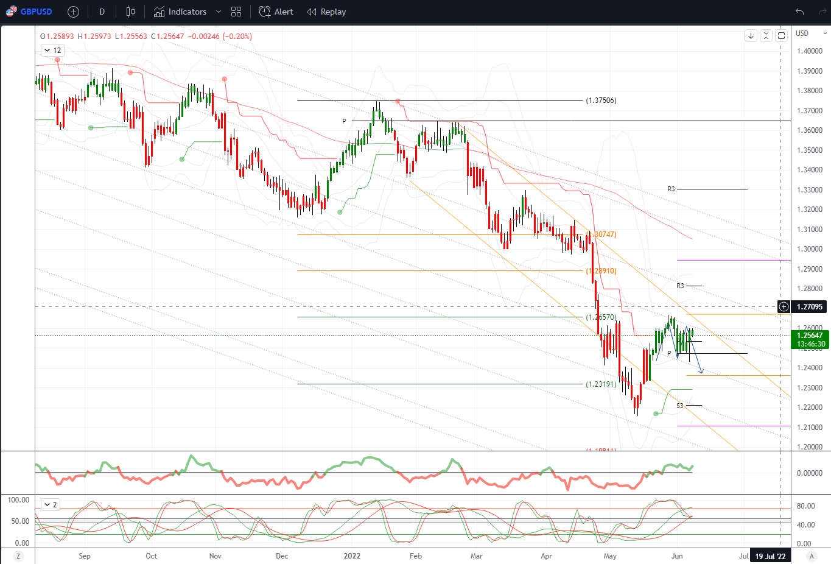Click the 80.00 oscillator scale label
Image resolution: width=831 pixels, height=564 pixels.
point(805,506)
